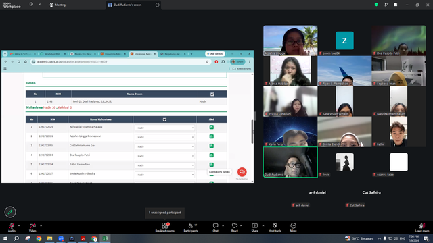Click the green encryption shield icon

point(376,5)
